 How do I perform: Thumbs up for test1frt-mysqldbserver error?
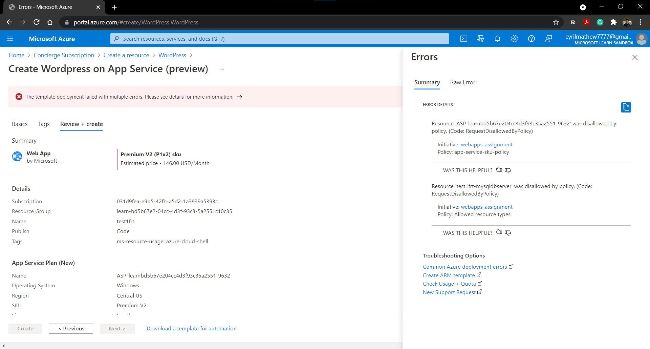pyautogui.click(x=499, y=232)
